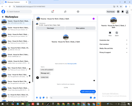This screenshot has height=106, width=132.
Task: Open the Groups icon in top navigation
Action: (x=78, y=12)
